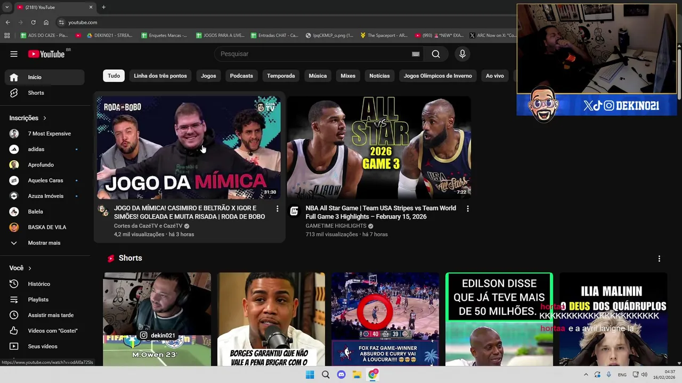Open the Chrome home button
682x383 pixels.
46,22
